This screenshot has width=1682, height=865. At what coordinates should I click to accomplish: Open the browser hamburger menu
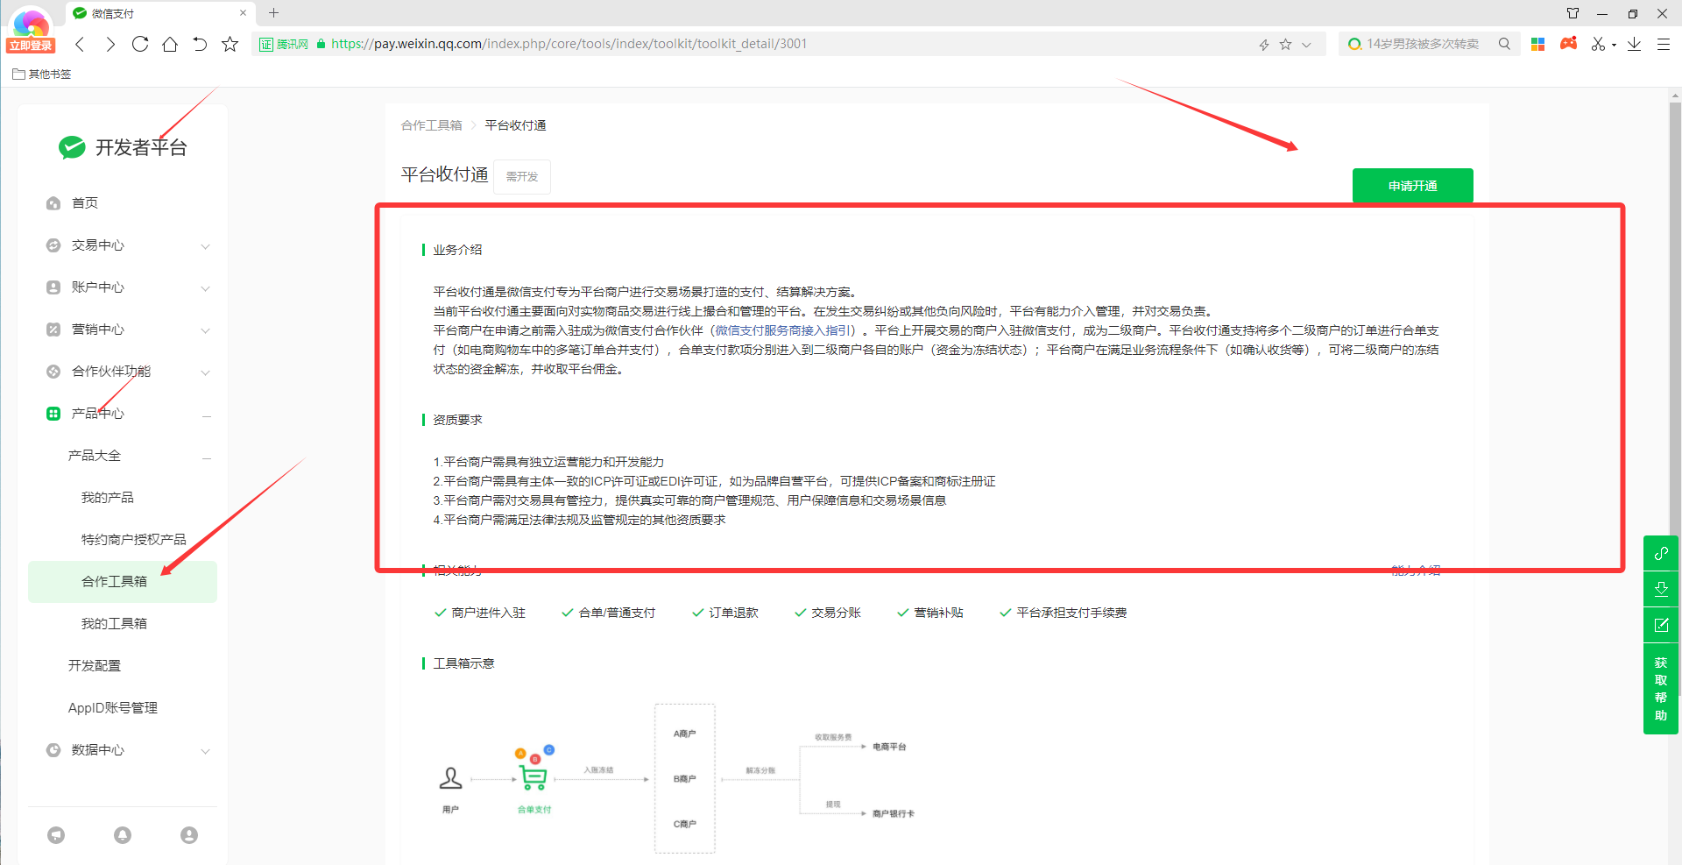pyautogui.click(x=1663, y=44)
